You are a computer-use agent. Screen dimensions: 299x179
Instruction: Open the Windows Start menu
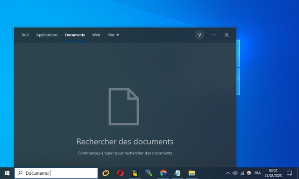[7, 173]
